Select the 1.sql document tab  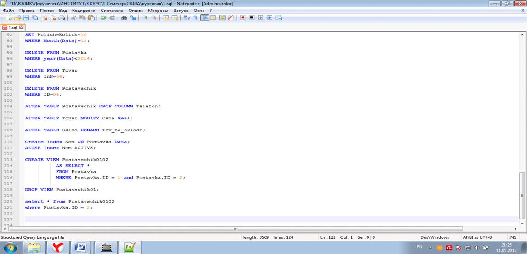12,28
